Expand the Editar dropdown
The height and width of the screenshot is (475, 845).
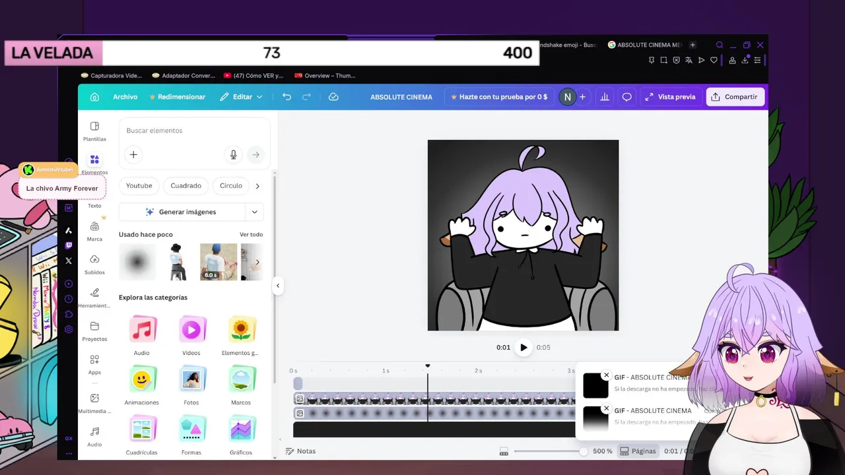tap(241, 97)
